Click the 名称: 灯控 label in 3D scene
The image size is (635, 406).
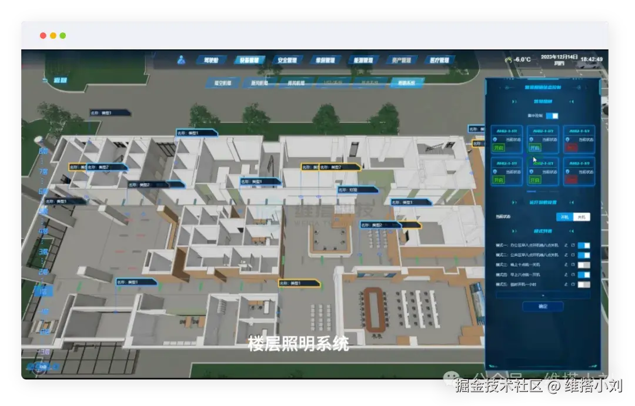(358, 189)
